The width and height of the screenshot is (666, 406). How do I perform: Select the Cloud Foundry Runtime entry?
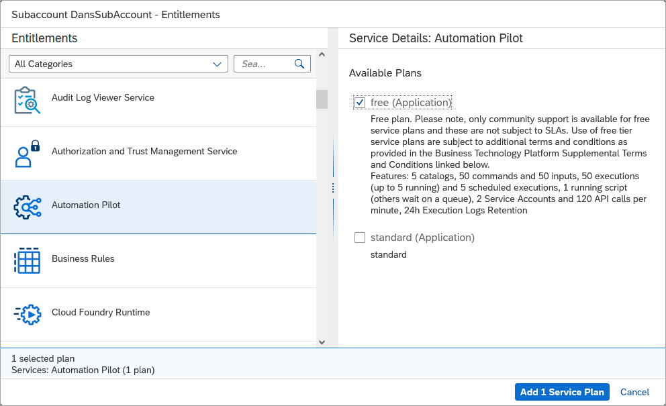[x=158, y=314]
